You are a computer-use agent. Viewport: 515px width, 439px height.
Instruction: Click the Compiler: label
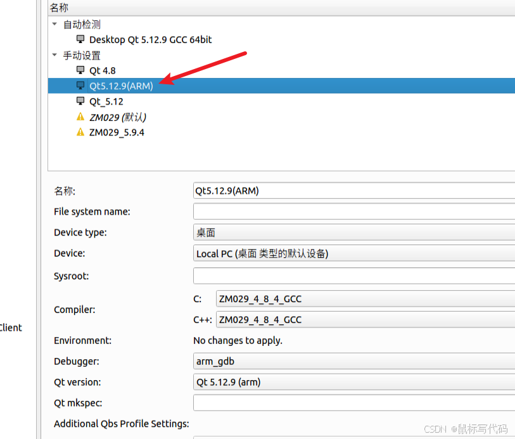[x=75, y=309]
